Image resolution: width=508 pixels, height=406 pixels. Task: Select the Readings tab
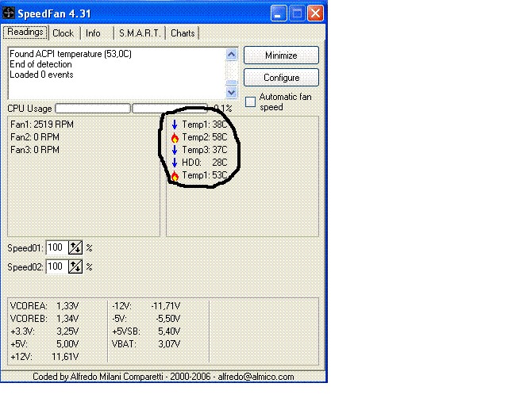[25, 32]
